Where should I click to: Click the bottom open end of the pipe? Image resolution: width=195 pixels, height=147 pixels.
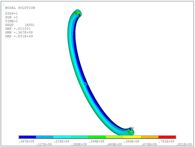(x=131, y=131)
